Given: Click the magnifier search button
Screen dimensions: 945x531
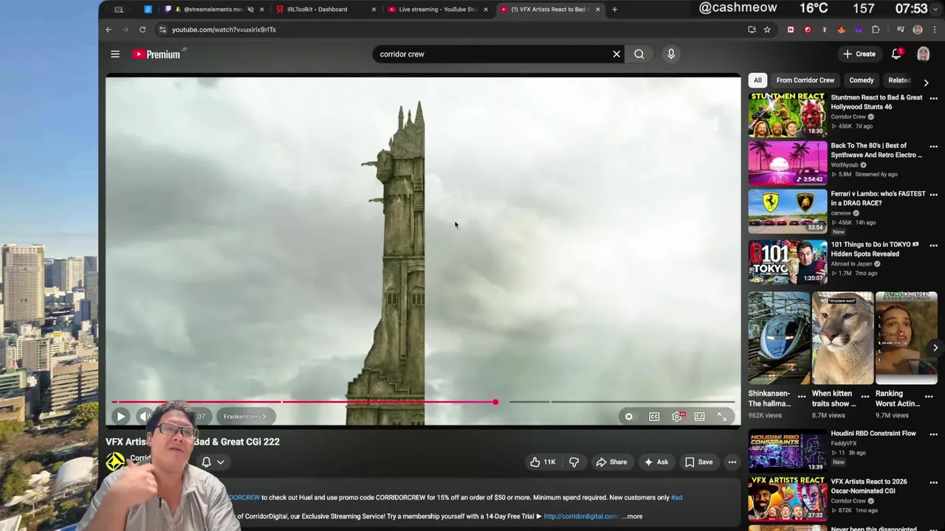Looking at the screenshot, I should pos(639,54).
